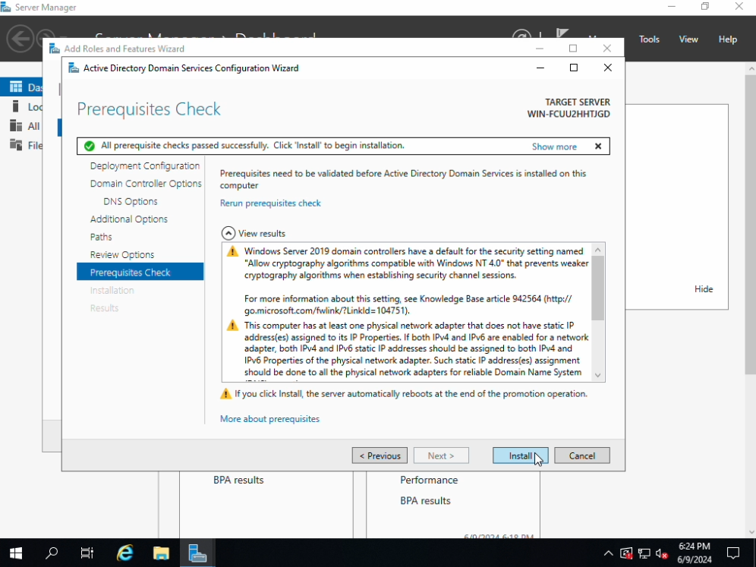Open taskbar search
This screenshot has height=567, width=756.
click(x=52, y=553)
